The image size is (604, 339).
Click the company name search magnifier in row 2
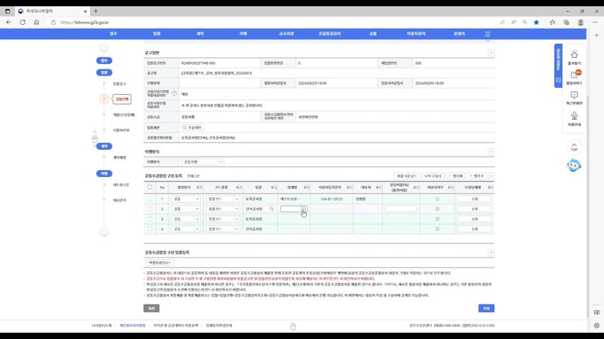click(304, 209)
